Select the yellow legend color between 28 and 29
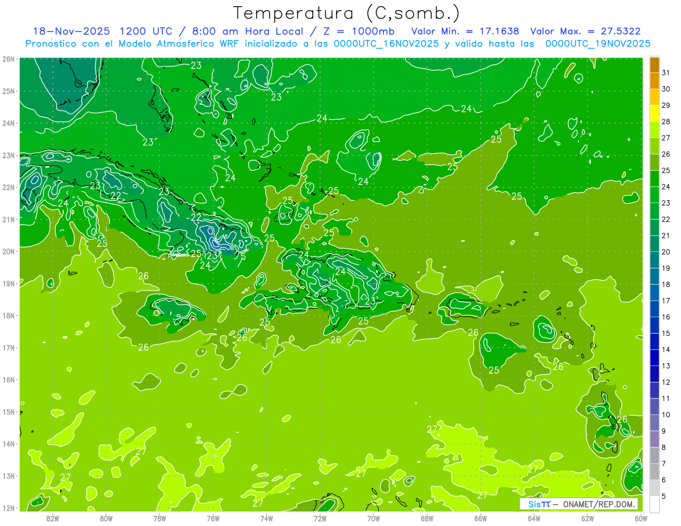The height and width of the screenshot is (526, 681). pos(654,113)
